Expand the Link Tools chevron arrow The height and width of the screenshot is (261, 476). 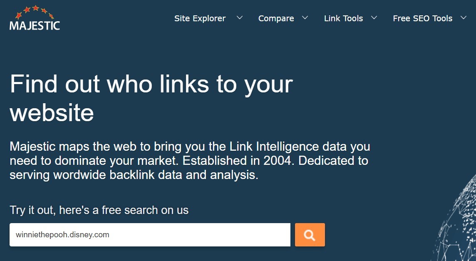pyautogui.click(x=374, y=18)
